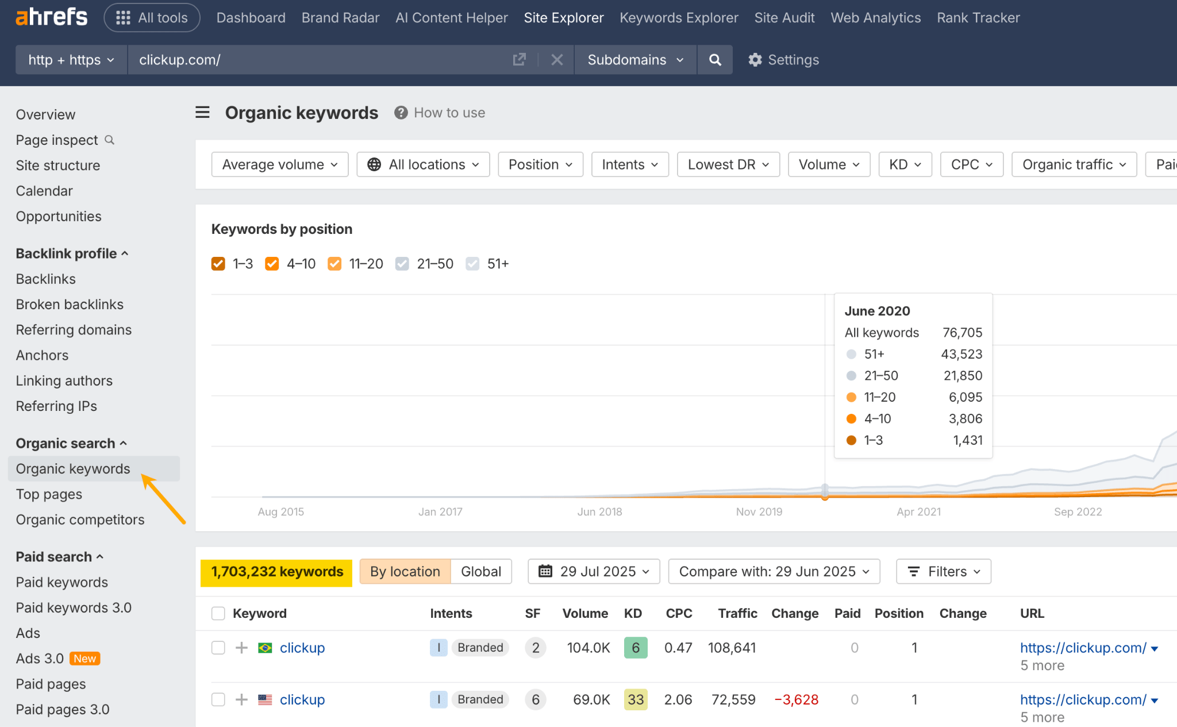The image size is (1177, 727).
Task: Open the target domain in a new tab icon
Action: (519, 59)
